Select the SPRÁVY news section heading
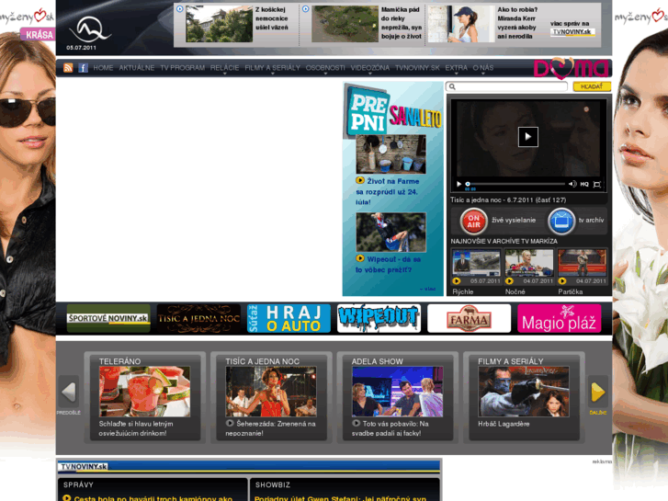This screenshot has width=668, height=501. click(x=78, y=484)
